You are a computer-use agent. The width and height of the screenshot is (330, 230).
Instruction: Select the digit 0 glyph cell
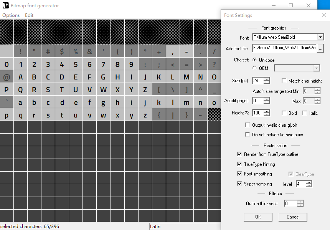[7, 64]
